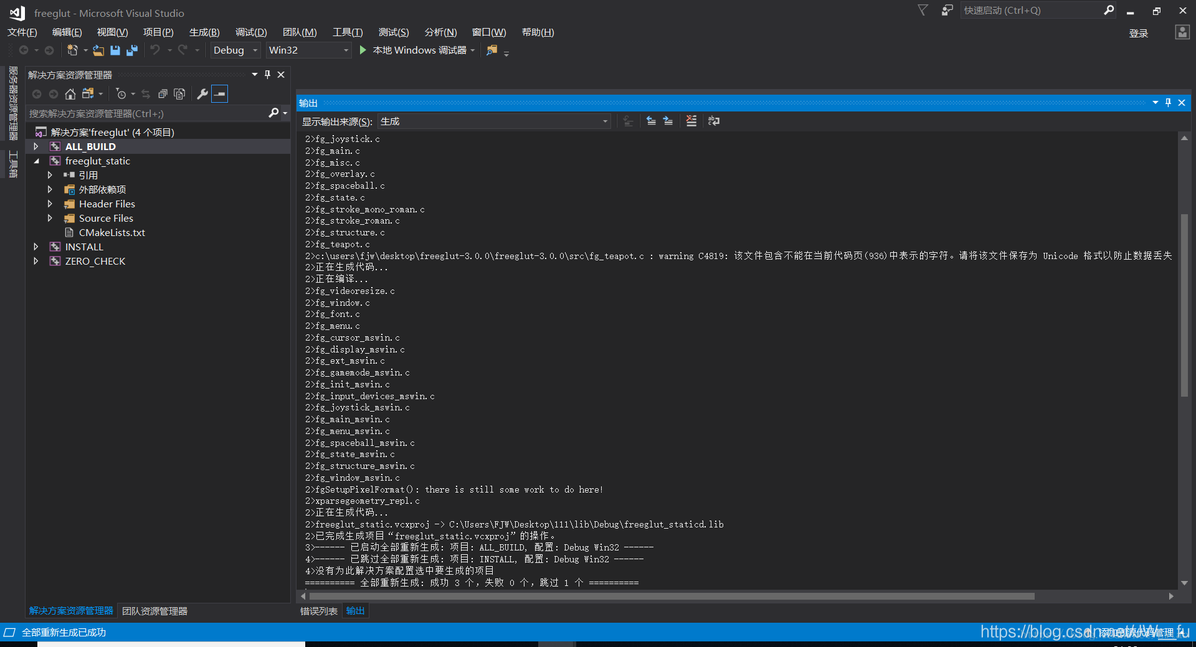Open the 帮助(H) help menu

pos(538,32)
